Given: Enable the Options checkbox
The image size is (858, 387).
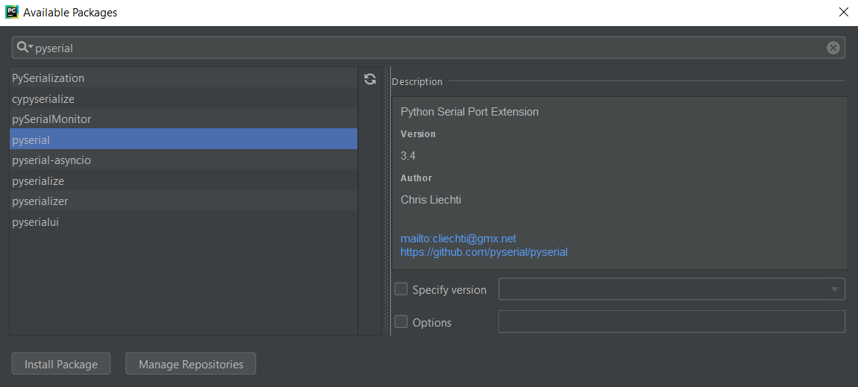Looking at the screenshot, I should coord(401,322).
